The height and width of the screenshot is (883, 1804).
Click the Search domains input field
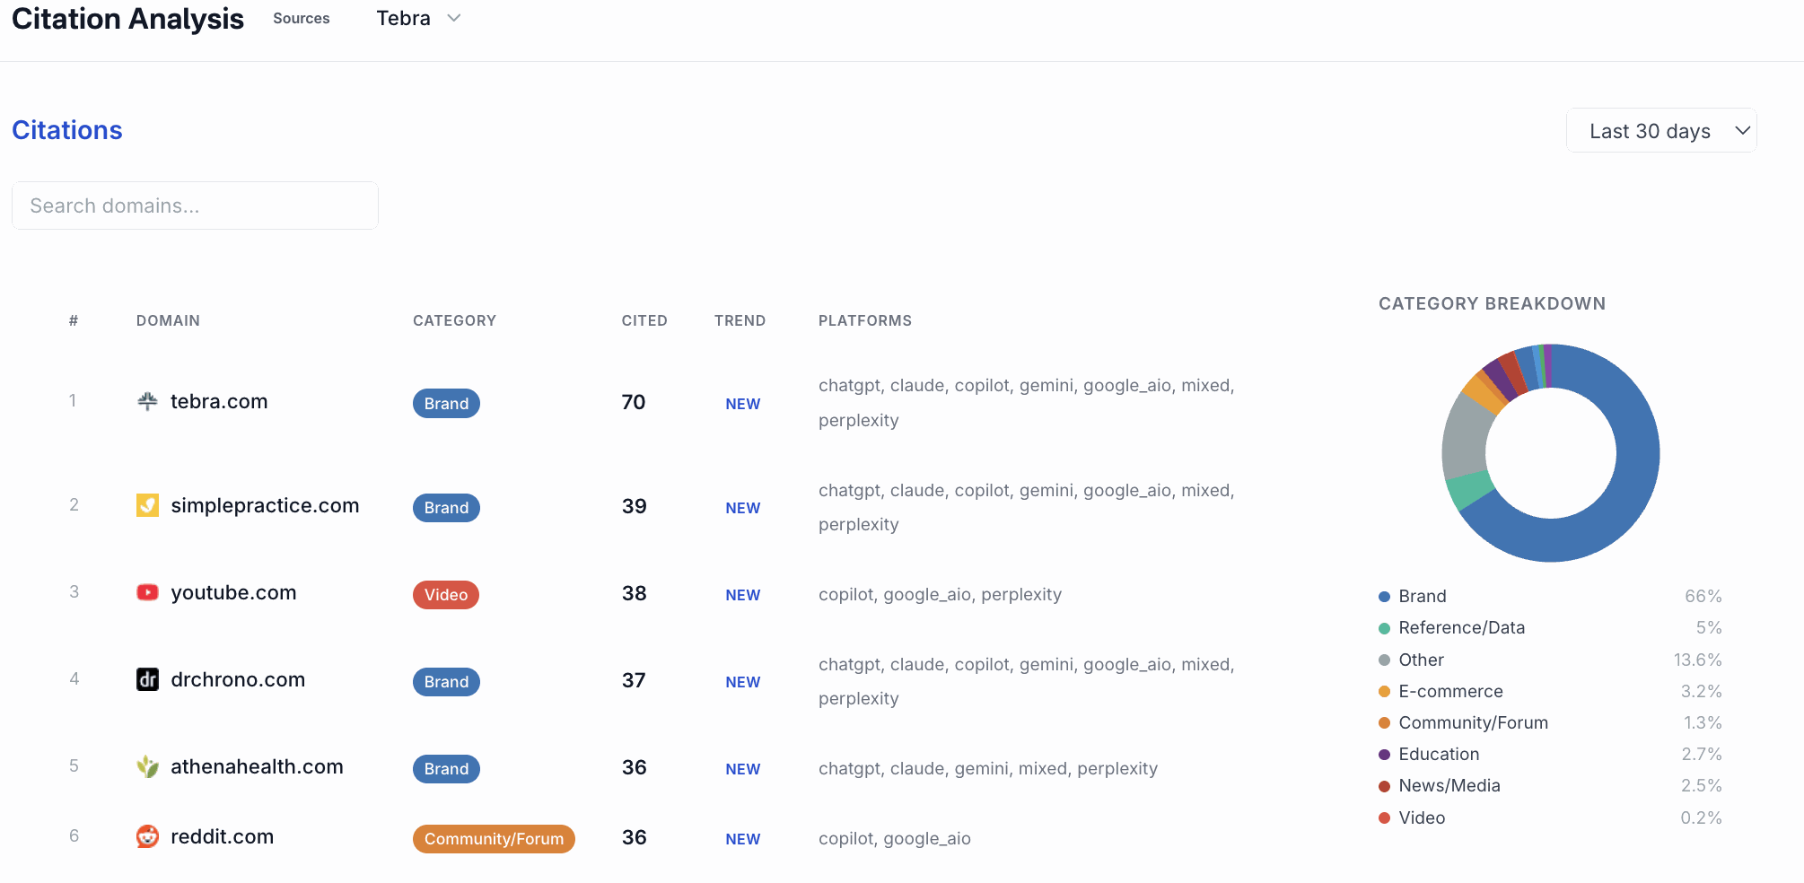[x=195, y=205]
